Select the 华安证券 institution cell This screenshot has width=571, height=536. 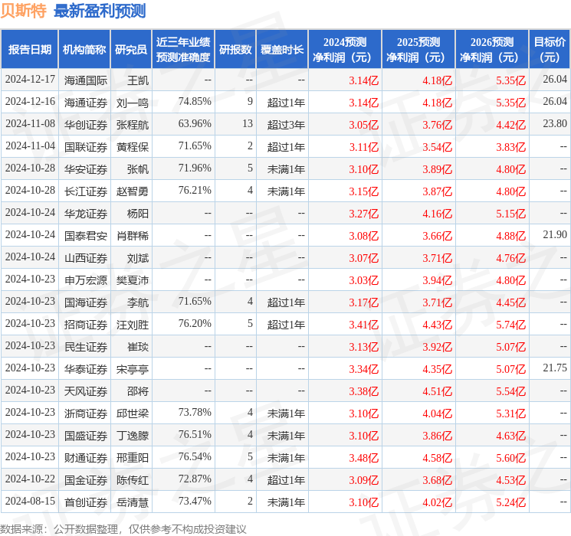pos(86,169)
